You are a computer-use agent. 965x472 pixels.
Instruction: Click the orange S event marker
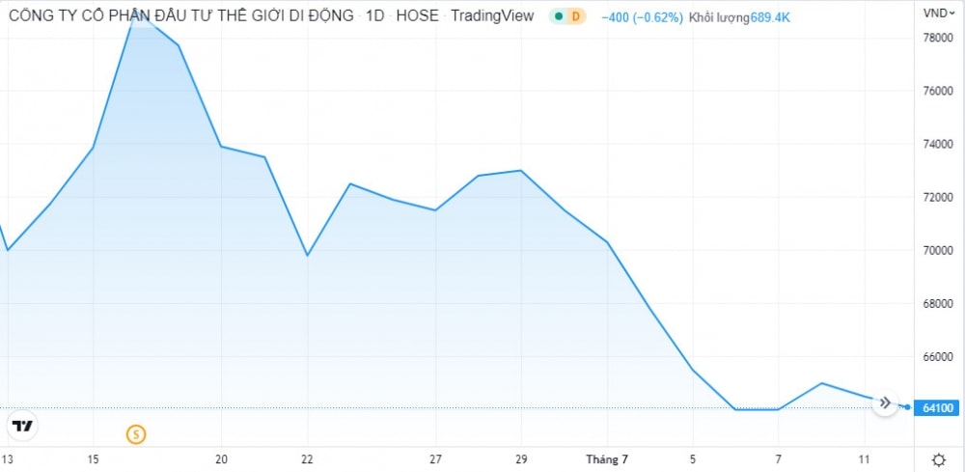coord(136,434)
